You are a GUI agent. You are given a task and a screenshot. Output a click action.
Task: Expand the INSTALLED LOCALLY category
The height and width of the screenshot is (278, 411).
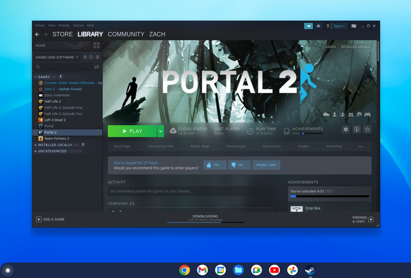(x=35, y=145)
